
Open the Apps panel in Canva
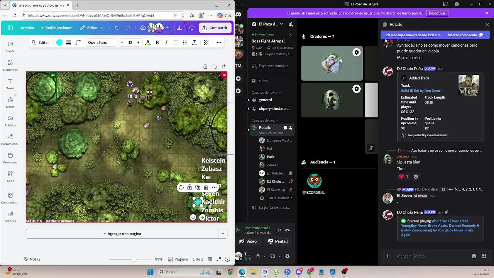tap(10, 176)
